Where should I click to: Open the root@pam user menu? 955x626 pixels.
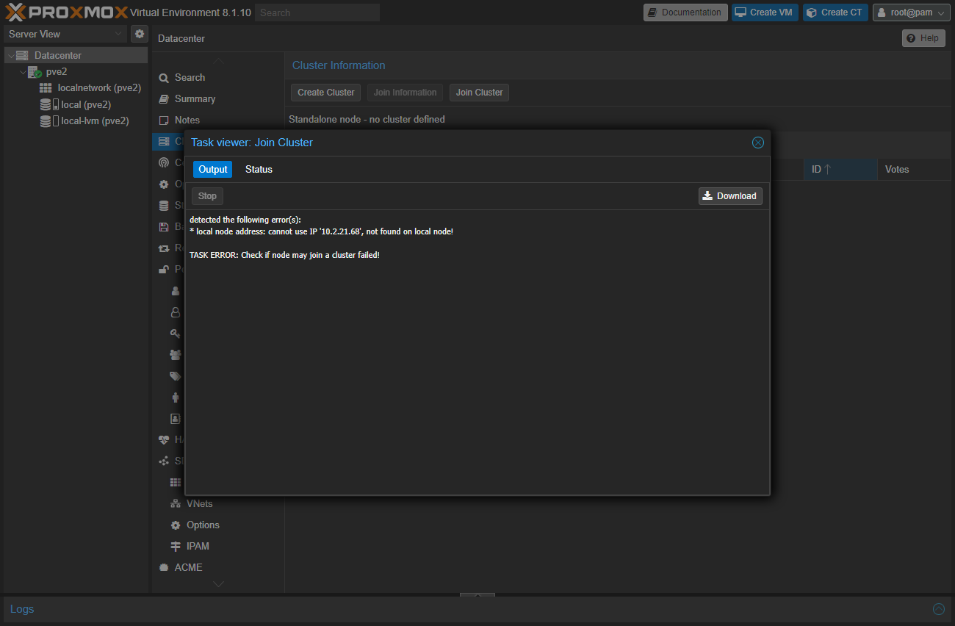tap(912, 12)
